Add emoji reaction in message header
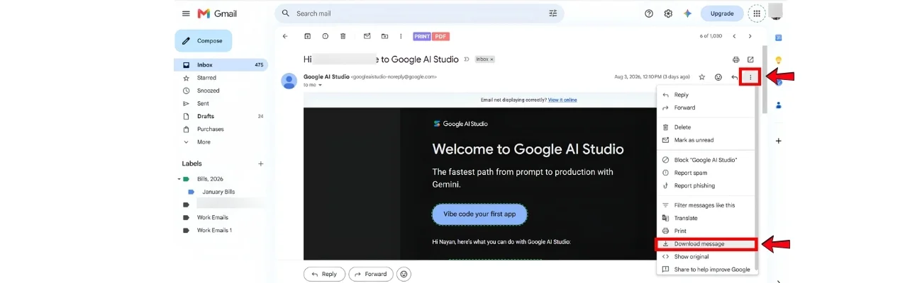922x283 pixels. 718,76
